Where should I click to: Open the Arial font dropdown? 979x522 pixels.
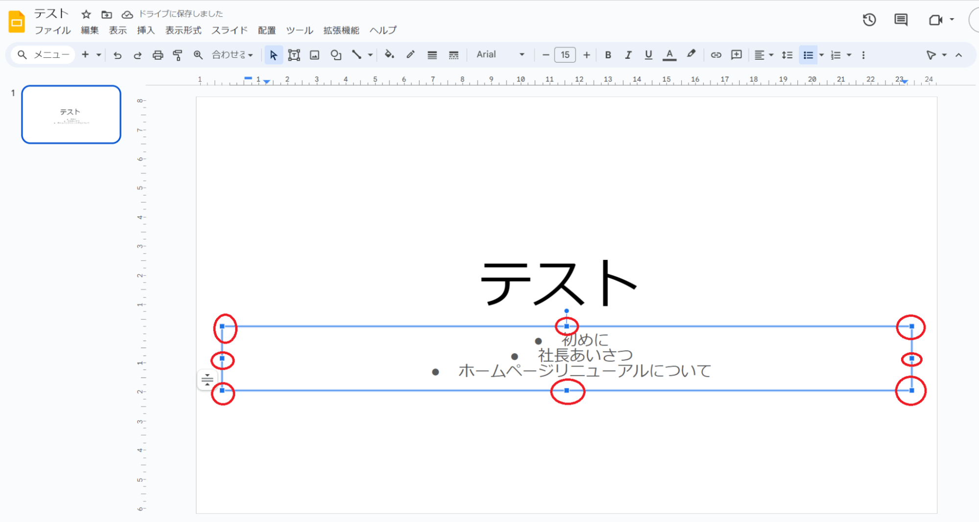[x=500, y=55]
